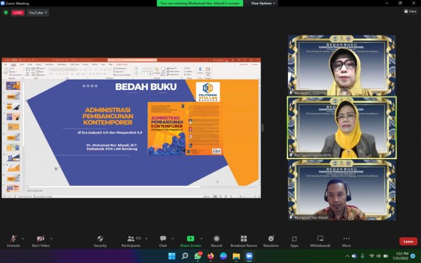The height and width of the screenshot is (263, 421).
Task: Select Prof Sedarmayanti's video tile
Action: click(x=342, y=127)
